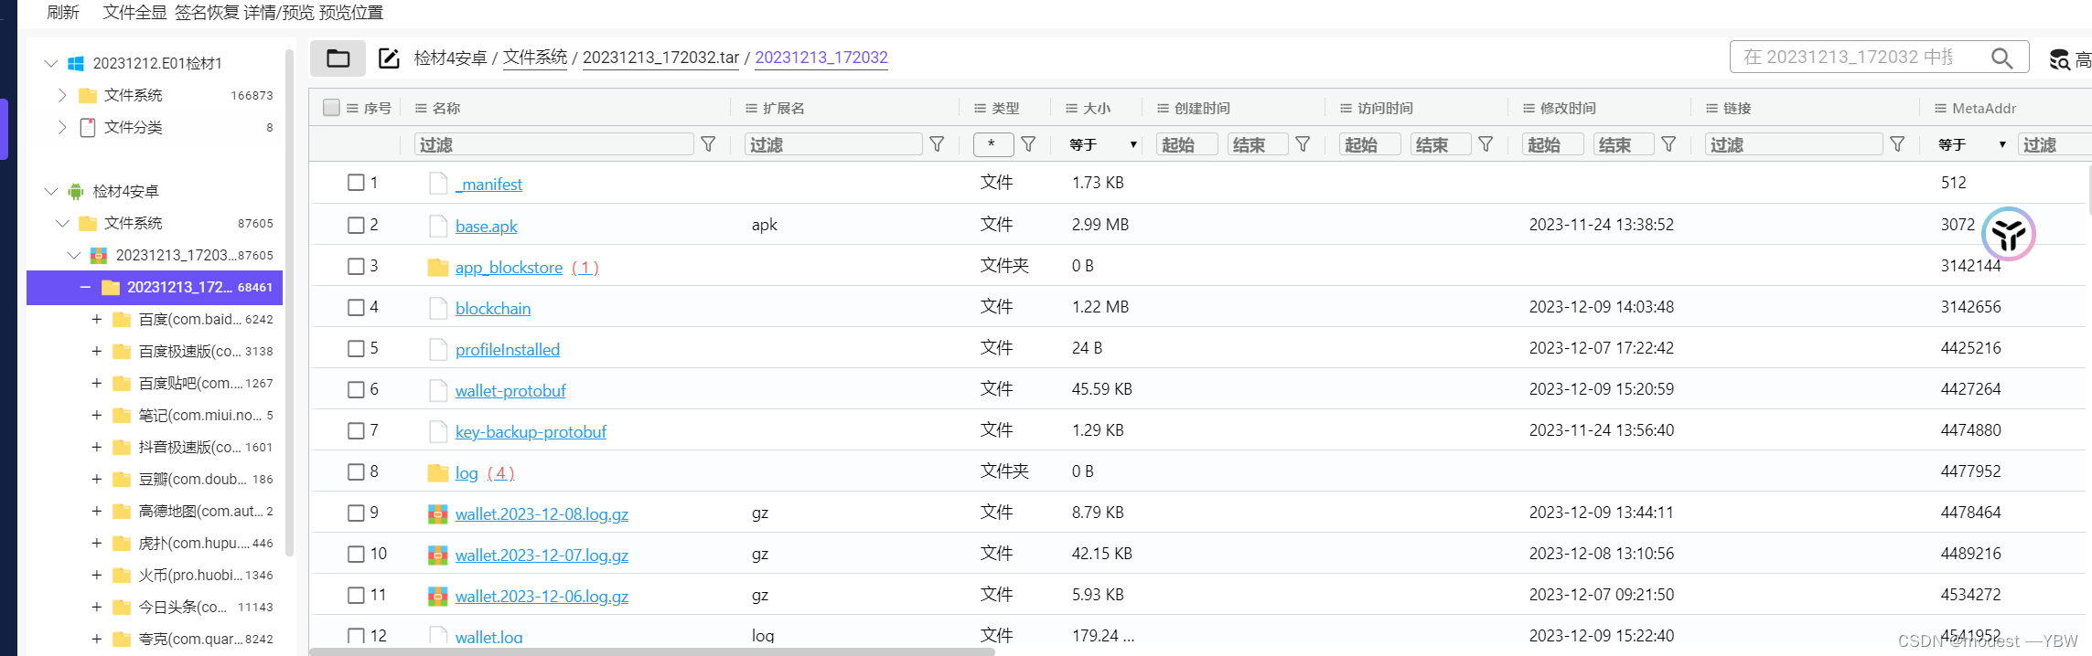This screenshot has width=2092, height=656.
Task: Click the floating circular assistant icon
Action: pyautogui.click(x=2009, y=234)
